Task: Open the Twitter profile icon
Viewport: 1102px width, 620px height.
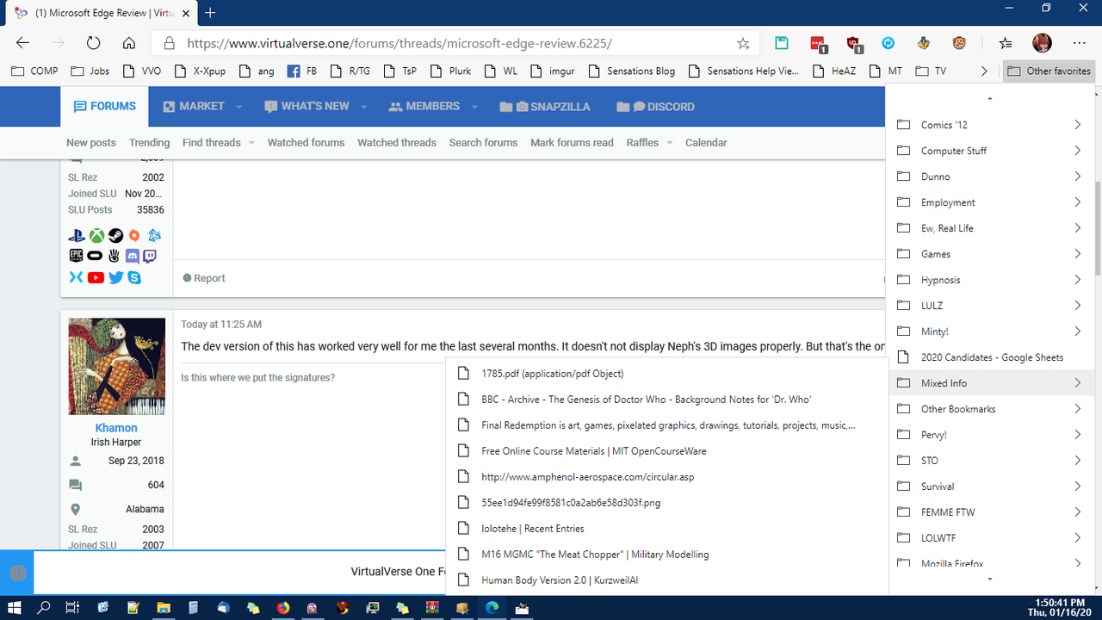Action: [x=115, y=277]
